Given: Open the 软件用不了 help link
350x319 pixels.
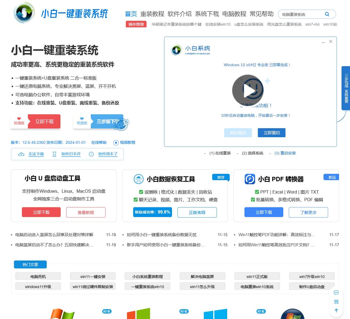Looking at the screenshot, I should 108,154.
